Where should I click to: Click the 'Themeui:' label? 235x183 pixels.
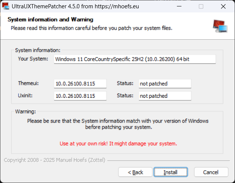pos(29,83)
